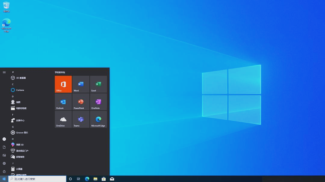Viewport: 325px width, 182px height.
Task: Open Microsoft Store from the taskbar
Action: point(103,179)
